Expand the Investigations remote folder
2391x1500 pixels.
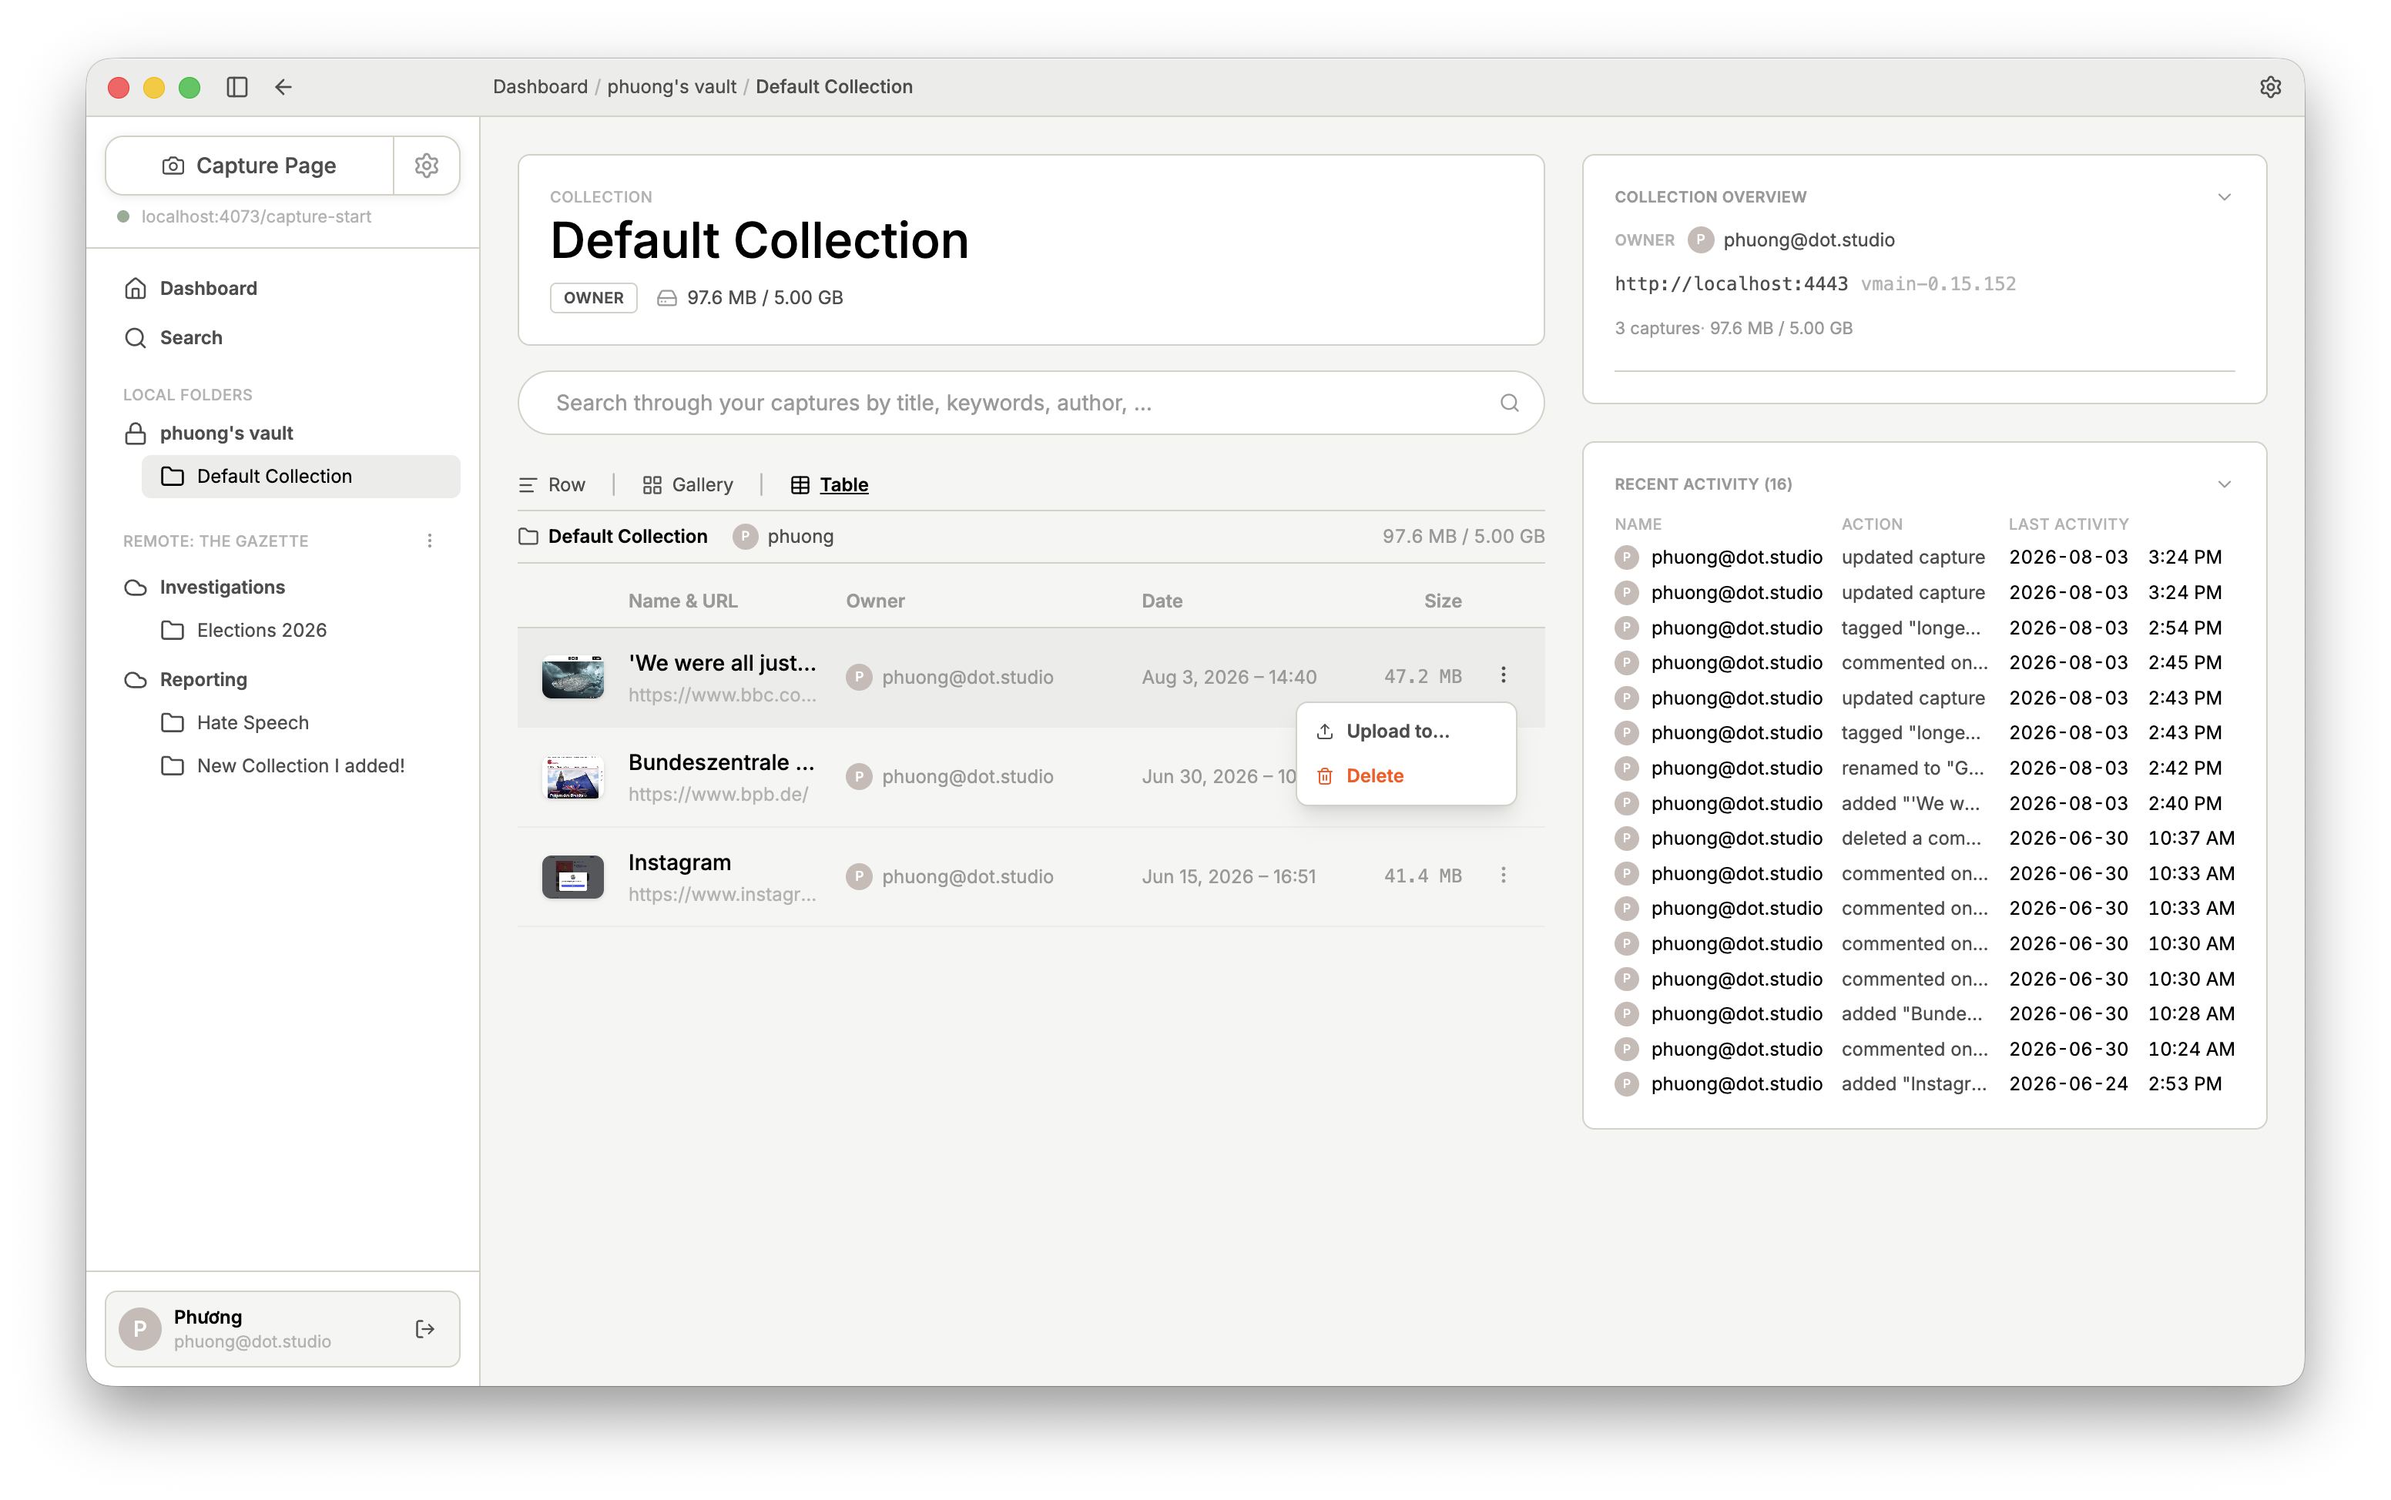click(x=223, y=588)
